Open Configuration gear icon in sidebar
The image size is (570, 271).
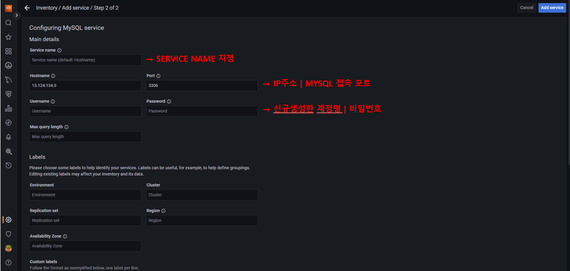8,220
